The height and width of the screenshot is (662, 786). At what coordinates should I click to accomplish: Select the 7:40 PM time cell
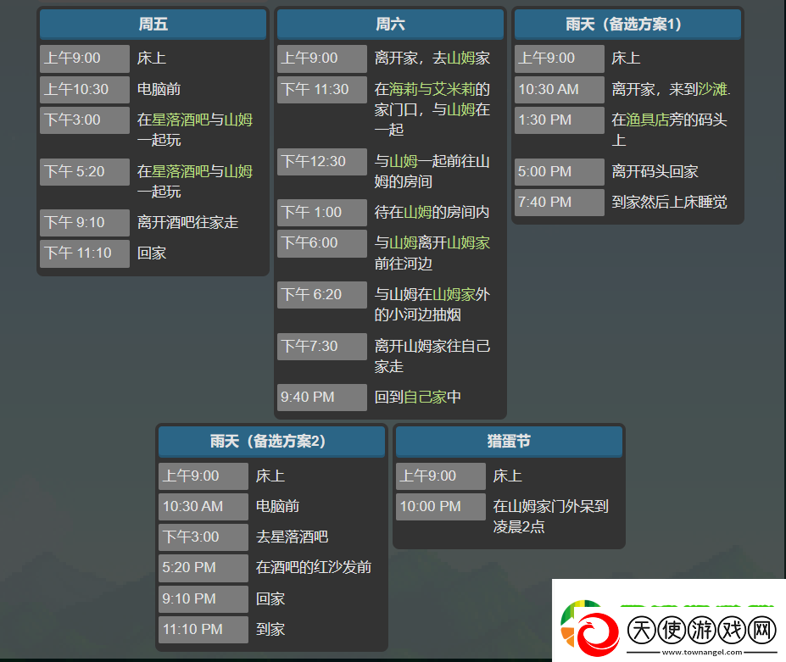560,202
